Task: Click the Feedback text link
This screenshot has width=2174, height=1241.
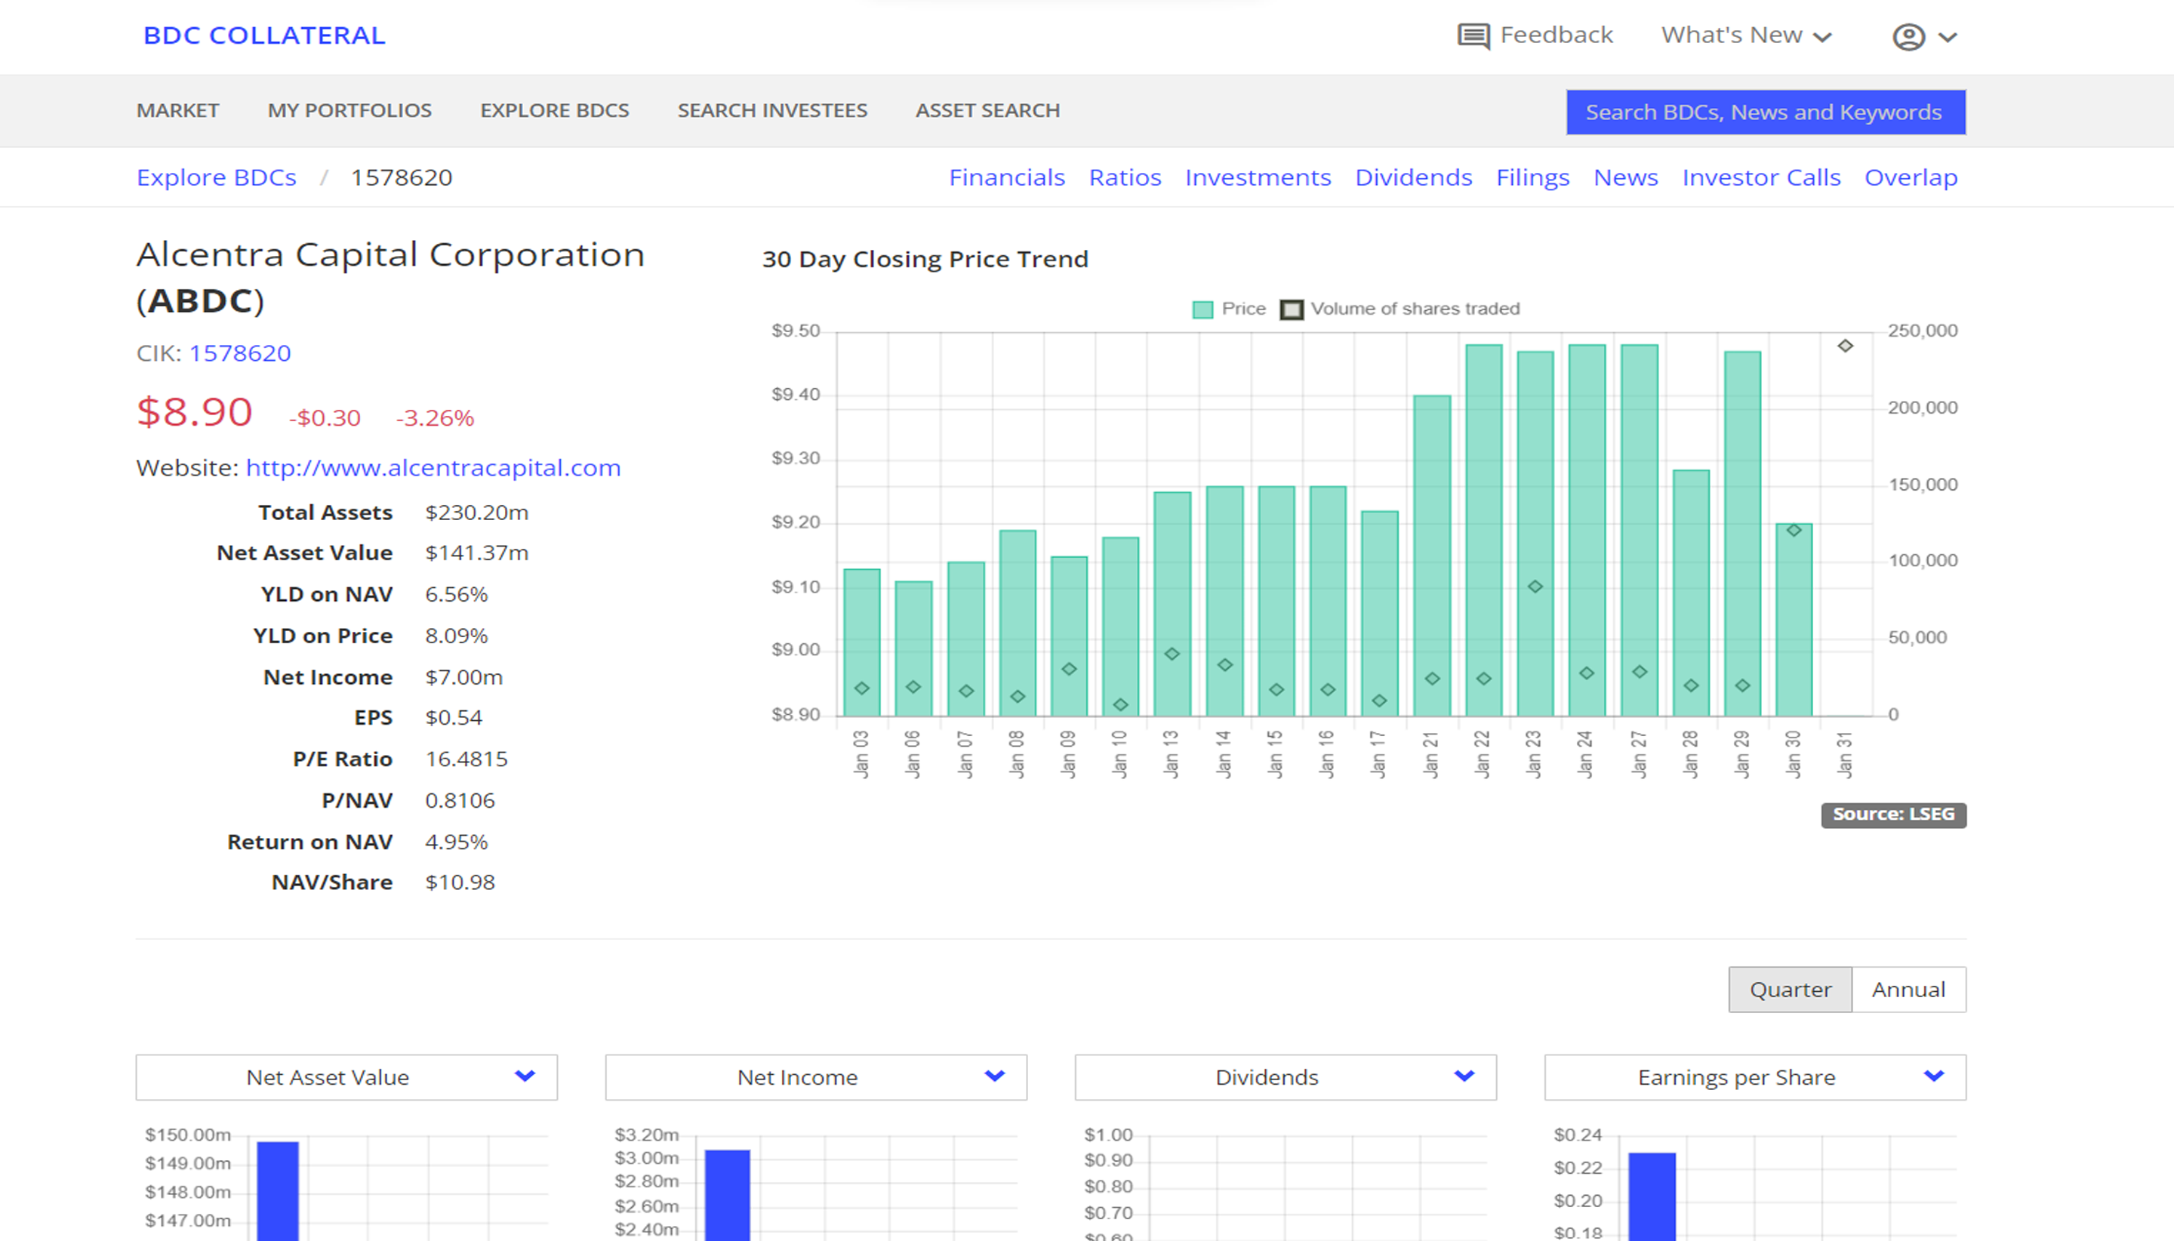Action: pyautogui.click(x=1556, y=35)
